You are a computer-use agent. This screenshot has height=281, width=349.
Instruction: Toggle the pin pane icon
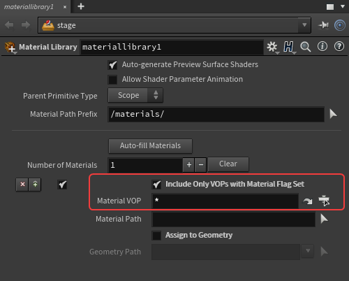tap(323, 25)
